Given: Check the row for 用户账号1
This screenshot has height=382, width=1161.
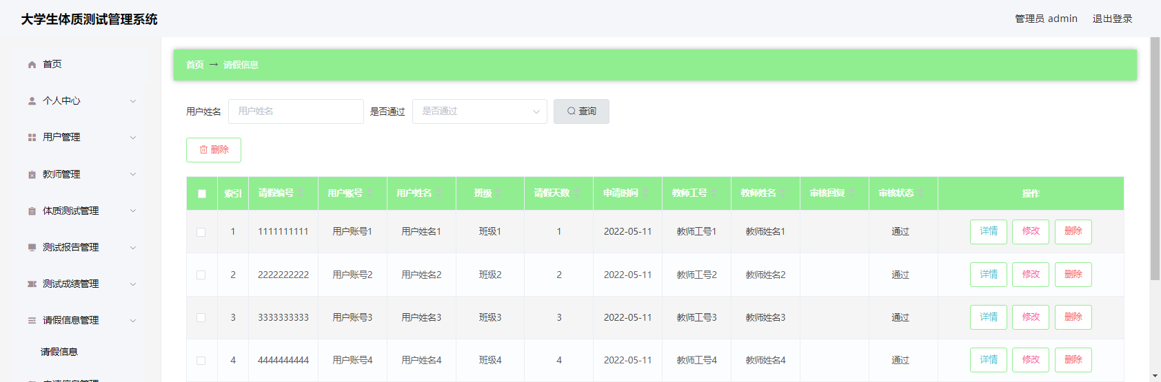Looking at the screenshot, I should (x=201, y=233).
